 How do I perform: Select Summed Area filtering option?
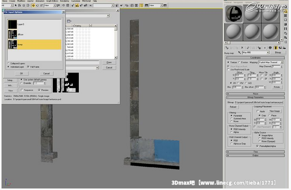(x=231, y=119)
